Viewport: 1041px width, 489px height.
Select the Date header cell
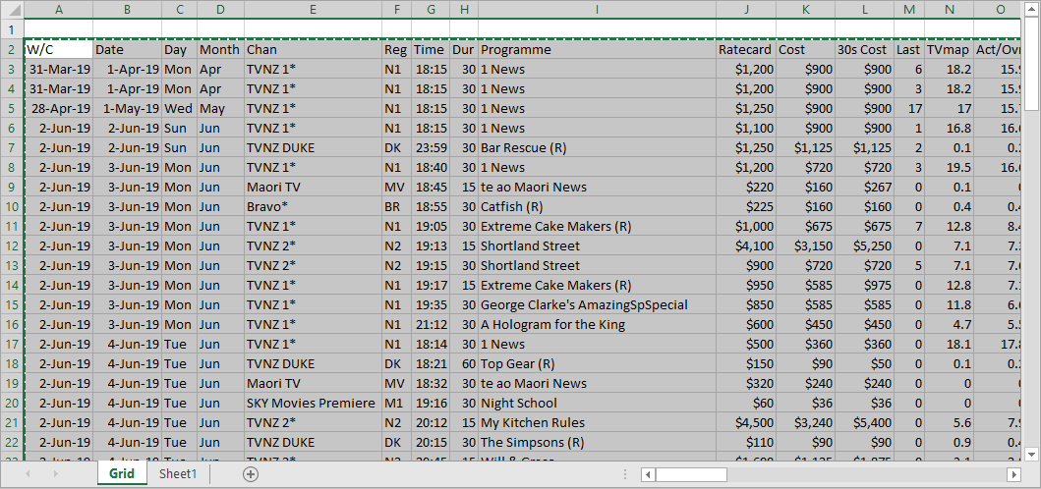[128, 49]
